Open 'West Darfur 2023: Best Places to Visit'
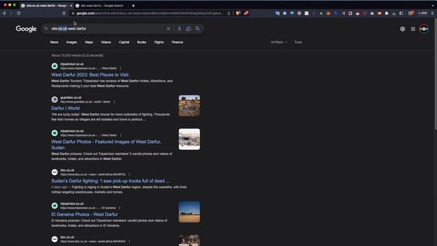Image resolution: width=437 pixels, height=246 pixels. point(89,74)
